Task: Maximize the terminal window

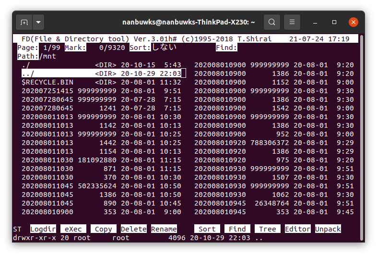Action: pyautogui.click(x=334, y=22)
